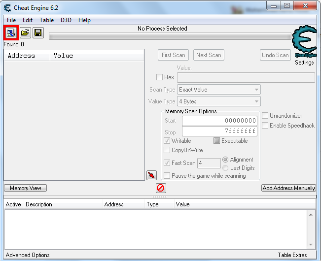321x261 pixels.
Task: Click the red clear address list icon
Action: point(161,188)
